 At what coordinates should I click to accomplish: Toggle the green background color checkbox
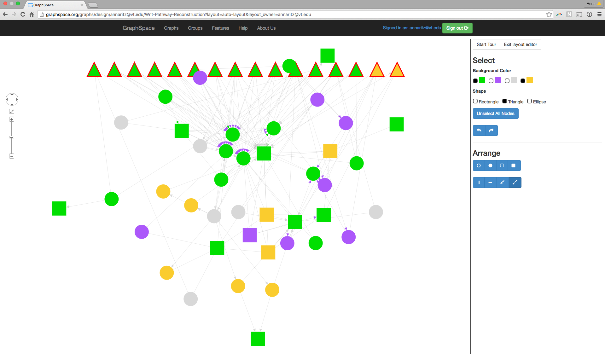pos(475,81)
